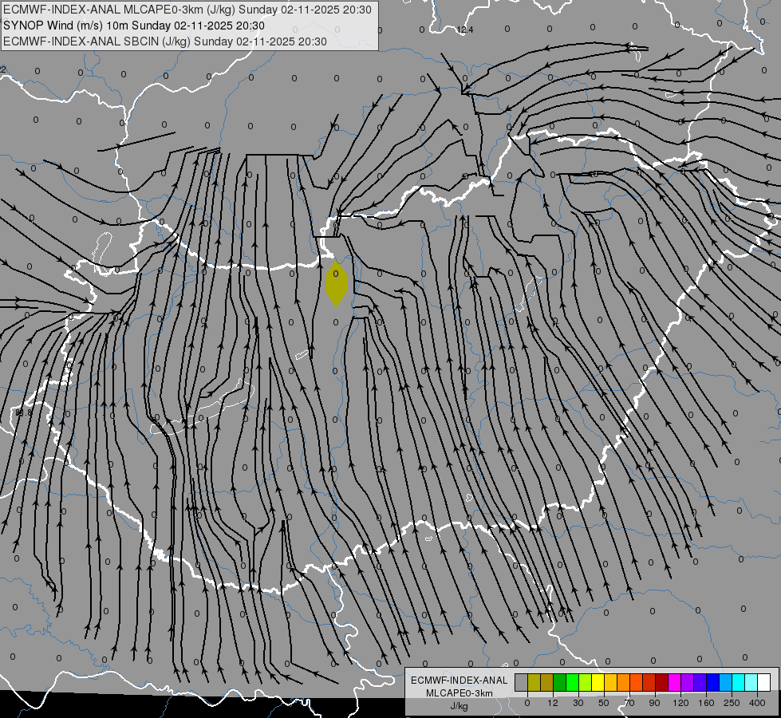Click the MLCAPE0-3km legend subtitle

point(460,693)
